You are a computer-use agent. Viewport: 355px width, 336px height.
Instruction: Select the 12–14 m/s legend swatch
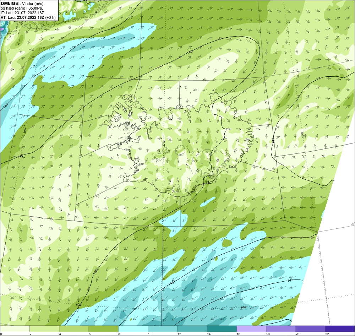point(192,329)
